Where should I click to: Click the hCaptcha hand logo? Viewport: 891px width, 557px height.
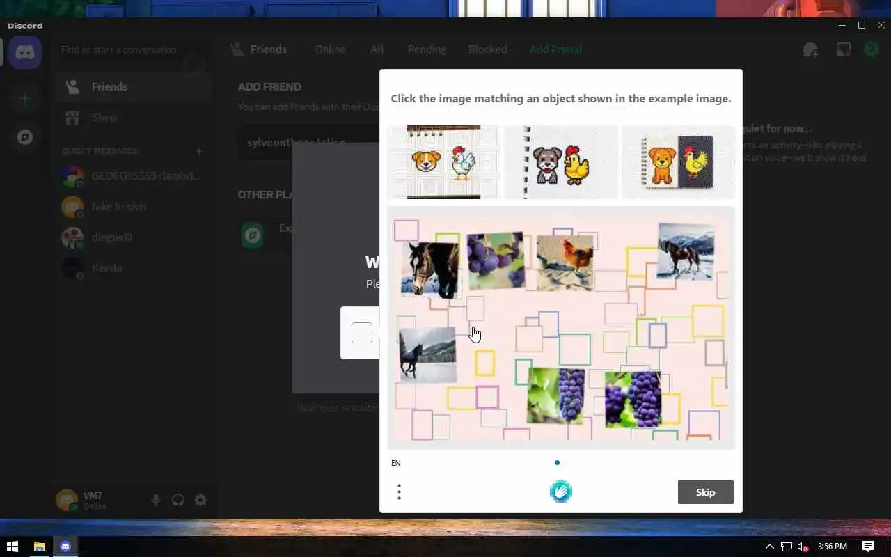coord(560,492)
